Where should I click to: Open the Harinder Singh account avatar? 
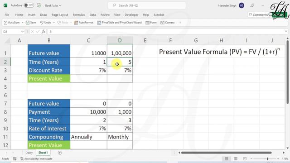tap(242, 5)
